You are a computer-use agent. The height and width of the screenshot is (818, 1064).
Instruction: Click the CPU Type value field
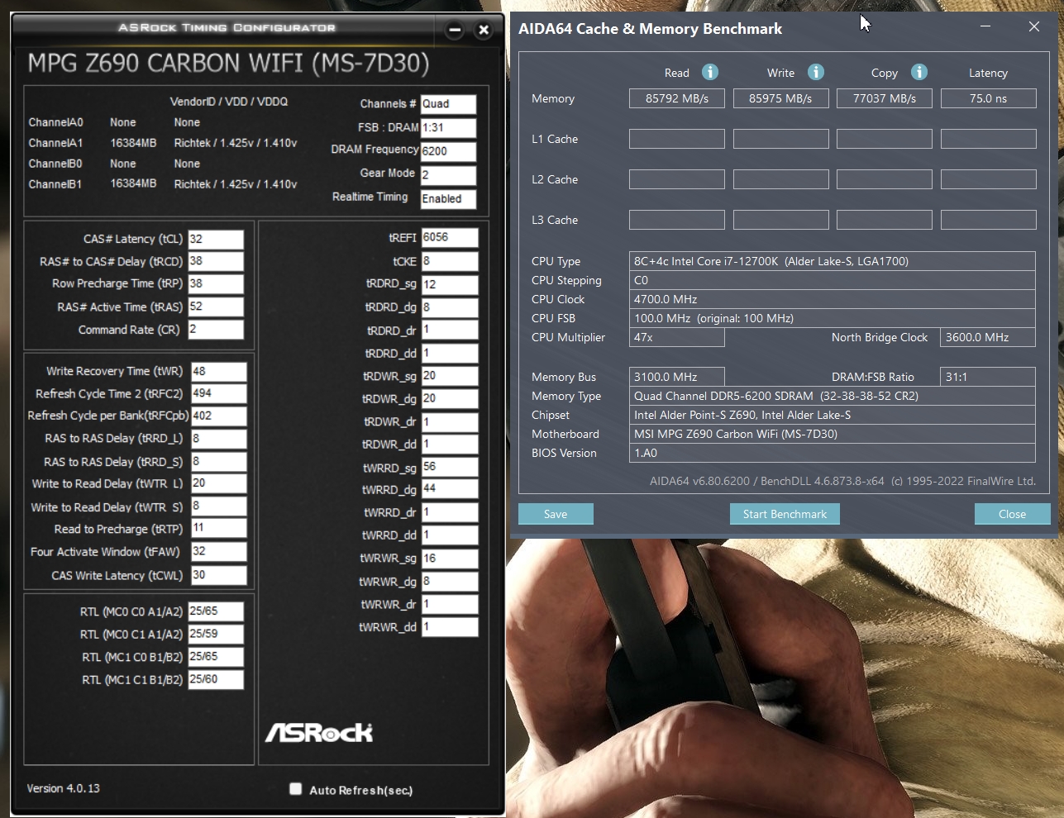[x=833, y=261]
